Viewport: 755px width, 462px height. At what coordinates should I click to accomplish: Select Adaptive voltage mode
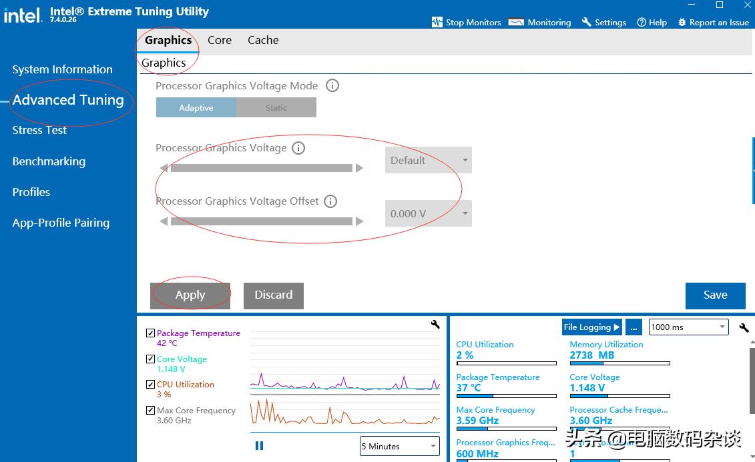[x=196, y=108]
